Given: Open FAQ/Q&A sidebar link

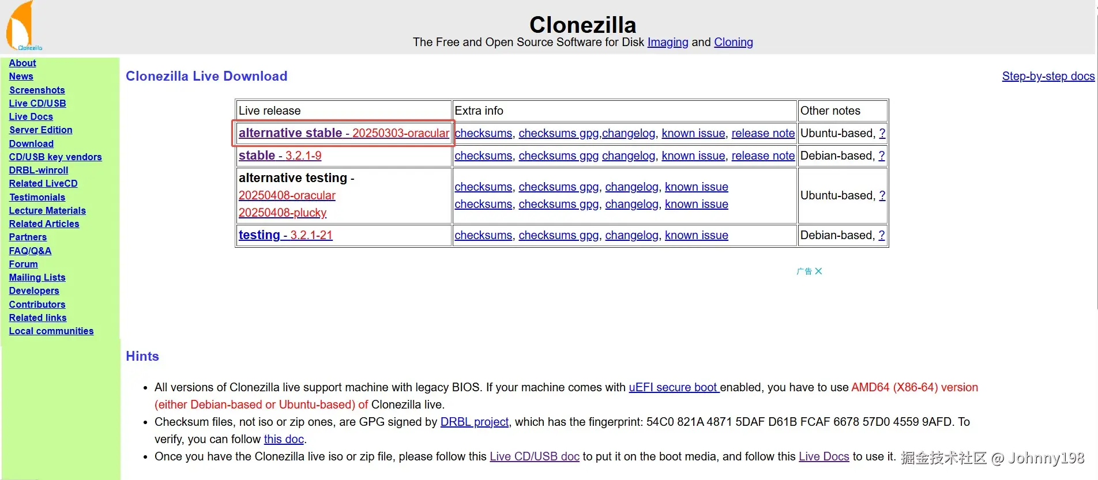Looking at the screenshot, I should pyautogui.click(x=30, y=251).
